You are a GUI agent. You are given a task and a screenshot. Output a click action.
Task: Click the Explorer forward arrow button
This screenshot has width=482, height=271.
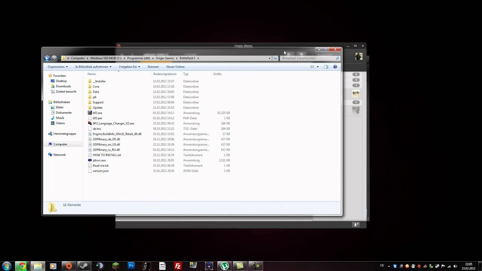54,58
